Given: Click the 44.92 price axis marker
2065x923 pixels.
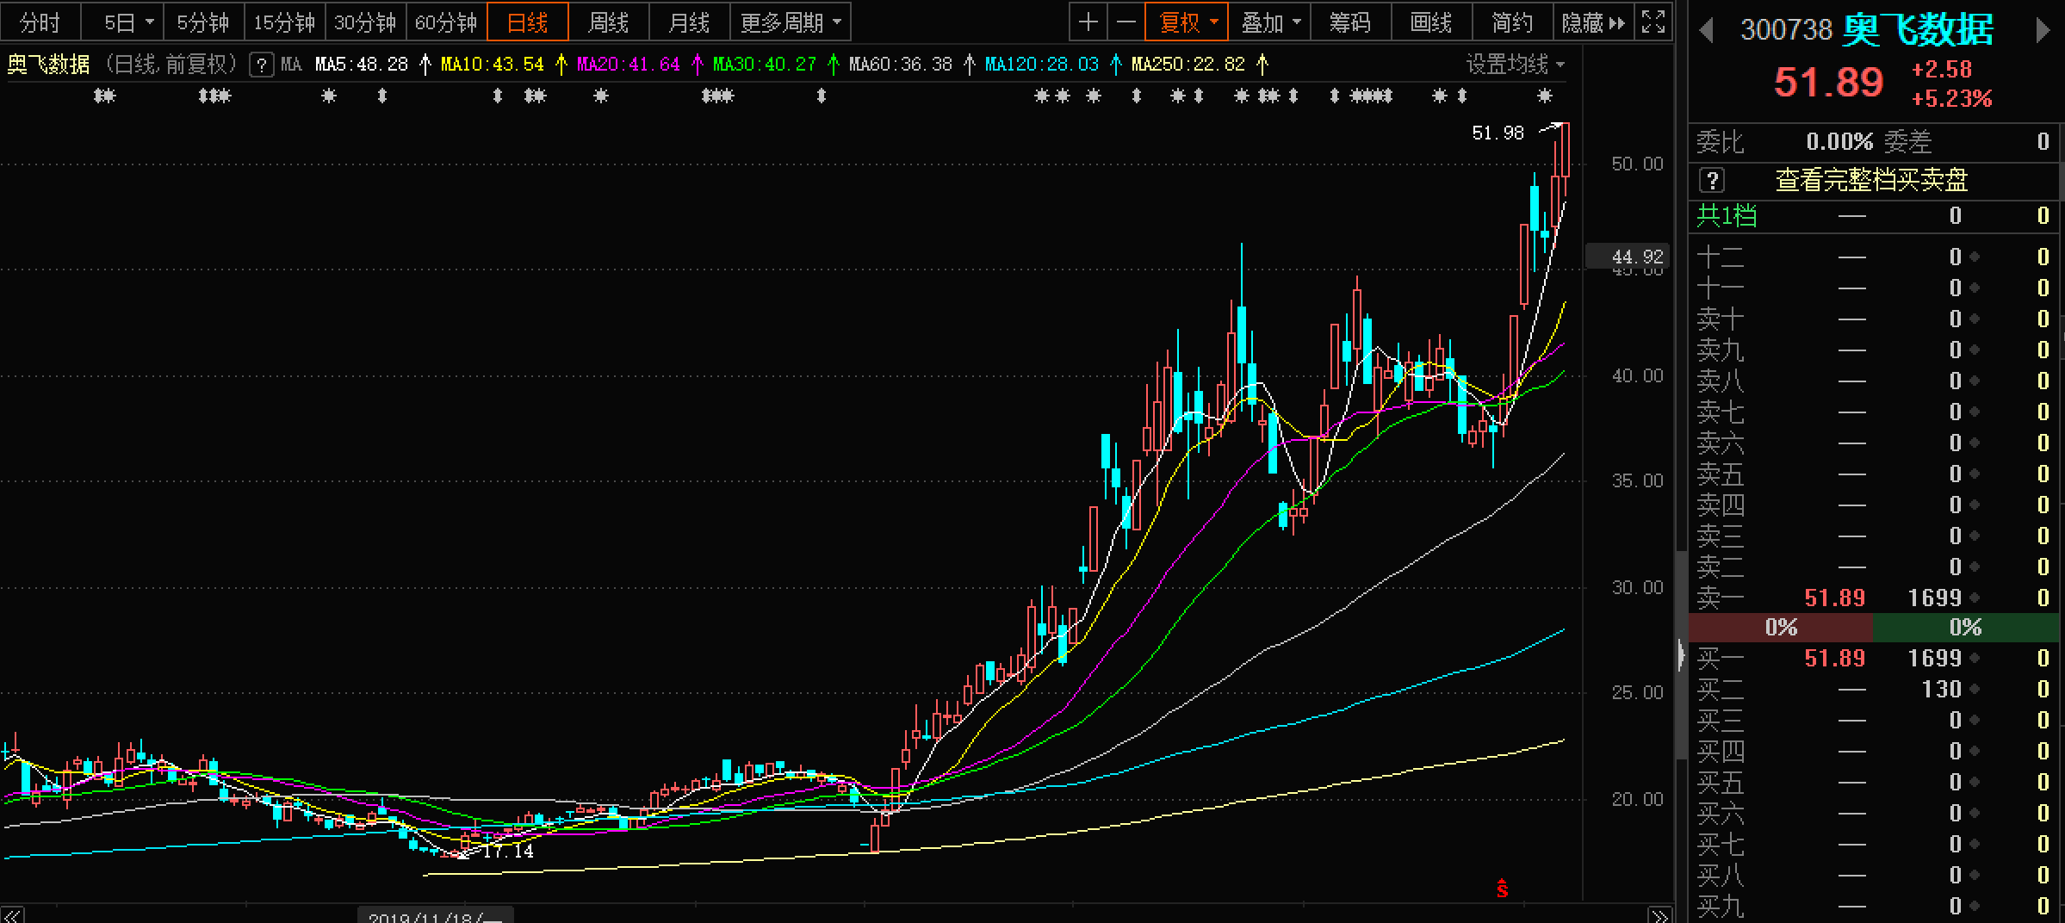Looking at the screenshot, I should click(1628, 257).
